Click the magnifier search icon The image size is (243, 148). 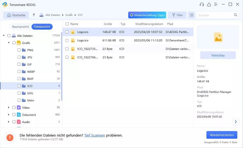(x=235, y=15)
